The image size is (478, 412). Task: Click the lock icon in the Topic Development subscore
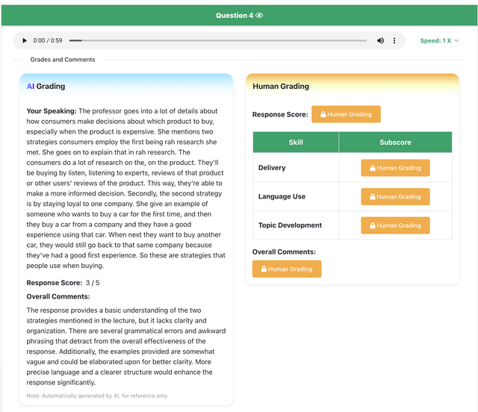(372, 225)
